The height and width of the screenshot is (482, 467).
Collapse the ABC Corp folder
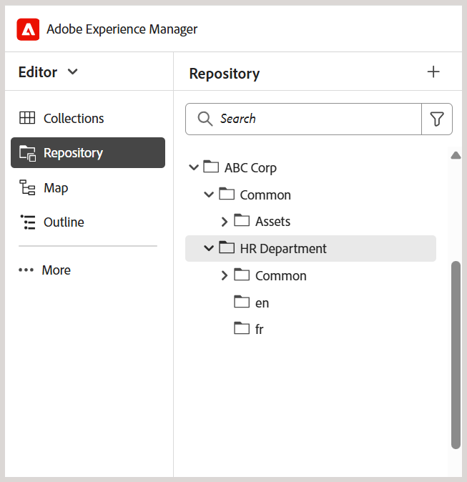coord(193,168)
